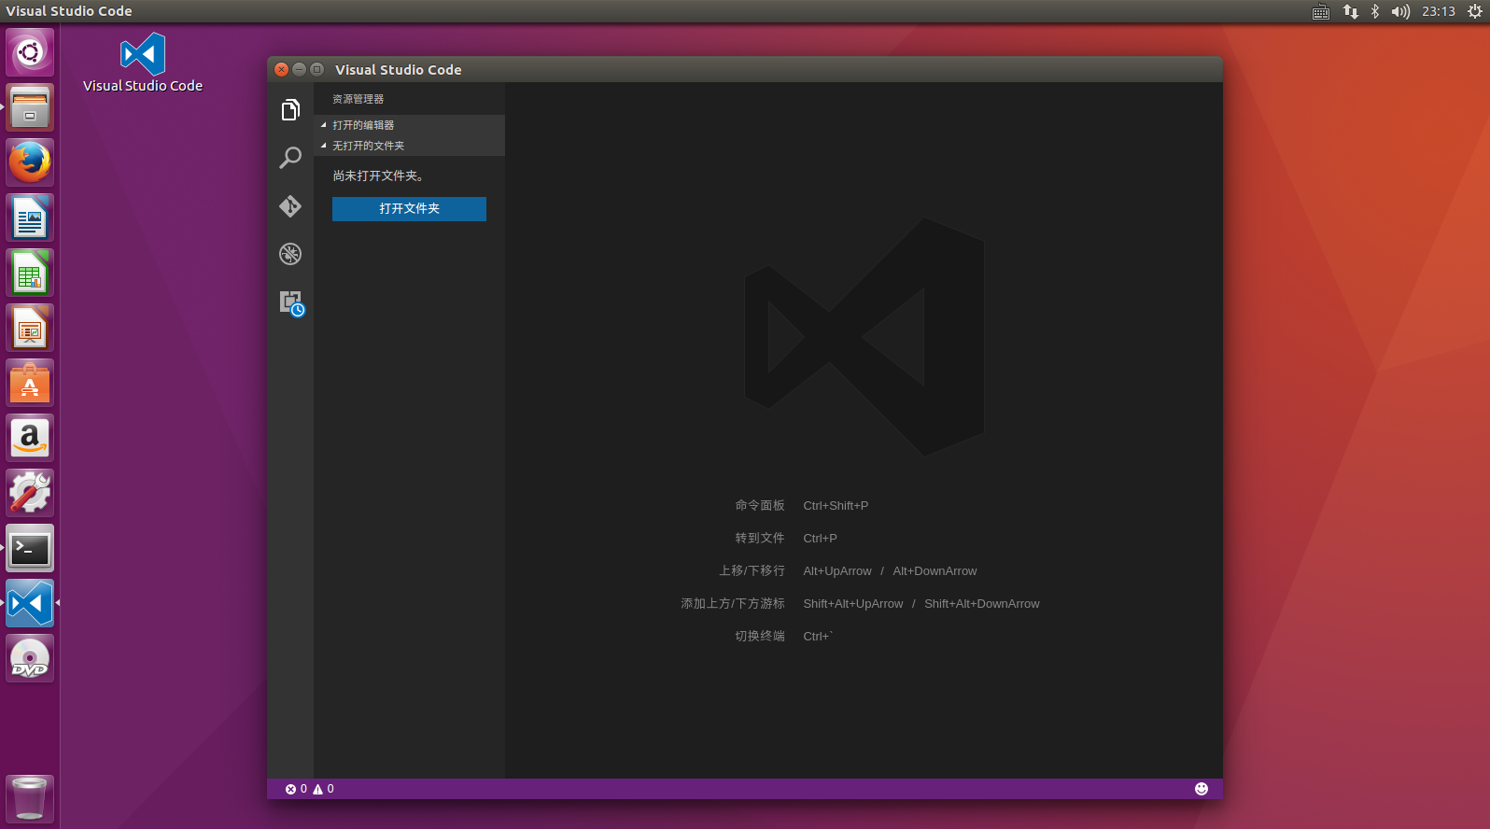Click the 尚未打开文件夹 message text
Screen dimensions: 1490x829
tap(379, 176)
